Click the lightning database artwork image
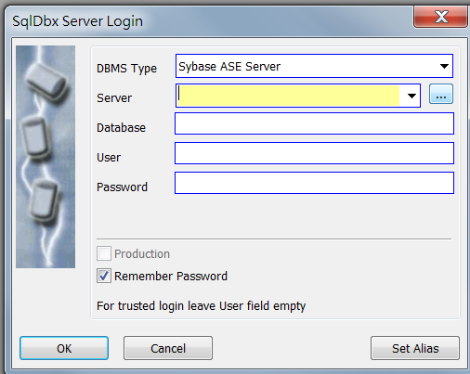 pos(46,157)
